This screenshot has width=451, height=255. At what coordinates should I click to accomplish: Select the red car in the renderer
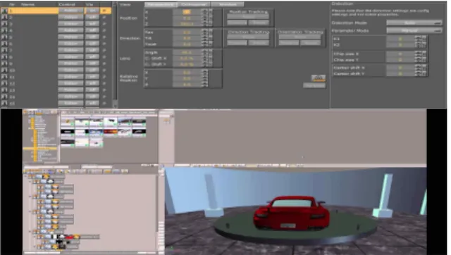(x=291, y=213)
